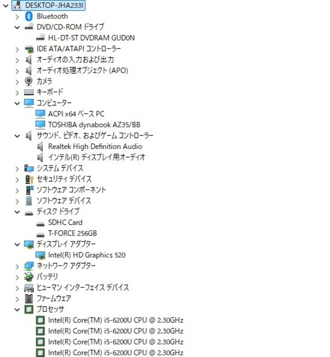The height and width of the screenshot is (357, 330).
Task: Select the Intel HD Graphics 520 adapter icon
Action: [x=40, y=255]
